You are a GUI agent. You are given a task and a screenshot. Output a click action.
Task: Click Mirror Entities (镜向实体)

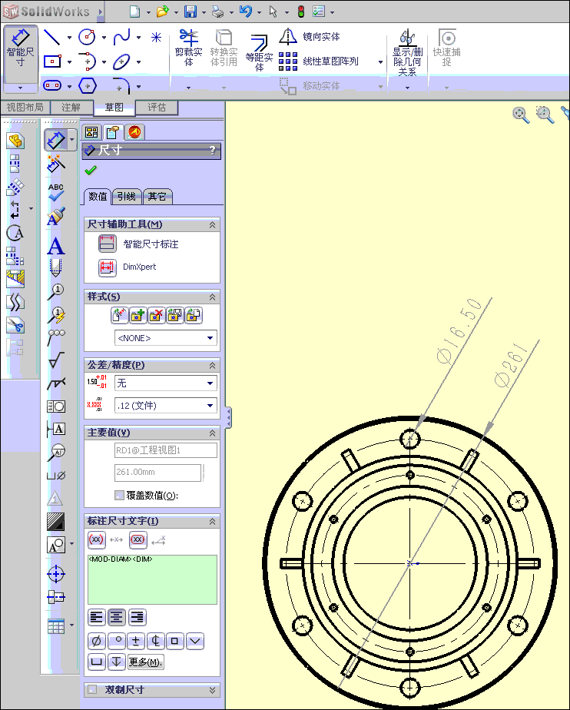[310, 37]
